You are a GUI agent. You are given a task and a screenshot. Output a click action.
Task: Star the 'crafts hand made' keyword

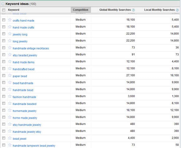click(10, 20)
